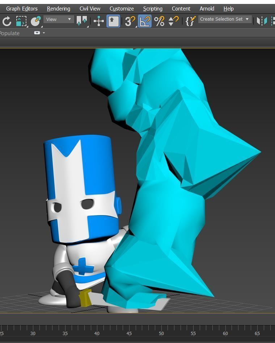The image size is (275, 343).
Task: Toggle the Percent Snap icon
Action: (159, 21)
